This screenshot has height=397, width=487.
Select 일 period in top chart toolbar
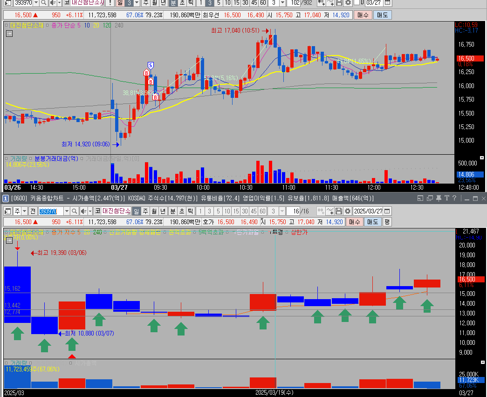(120, 3)
